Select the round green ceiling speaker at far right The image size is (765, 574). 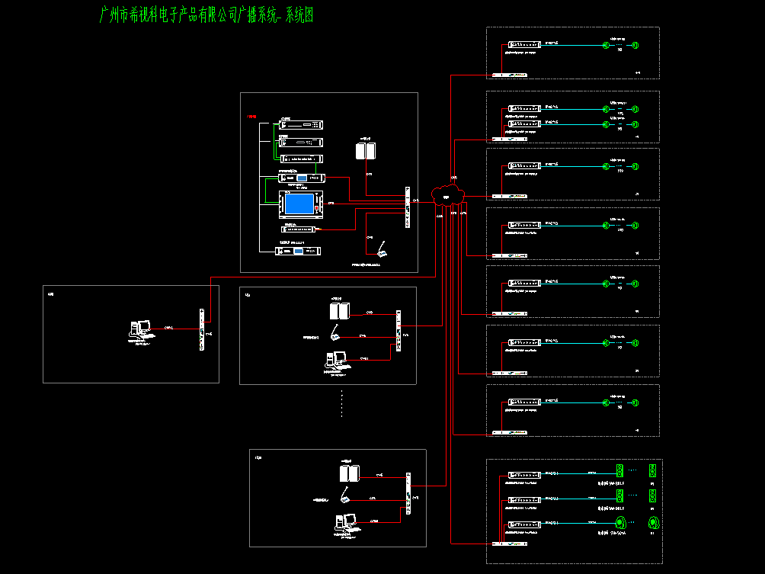coord(654,523)
